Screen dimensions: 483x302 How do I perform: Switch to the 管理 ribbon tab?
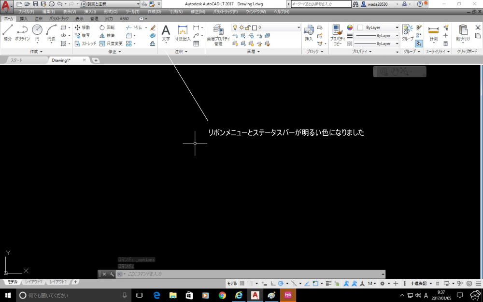pyautogui.click(x=94, y=19)
